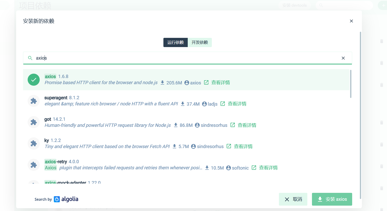Switch to 运行依赖 tab
The image size is (387, 211).
pos(175,42)
